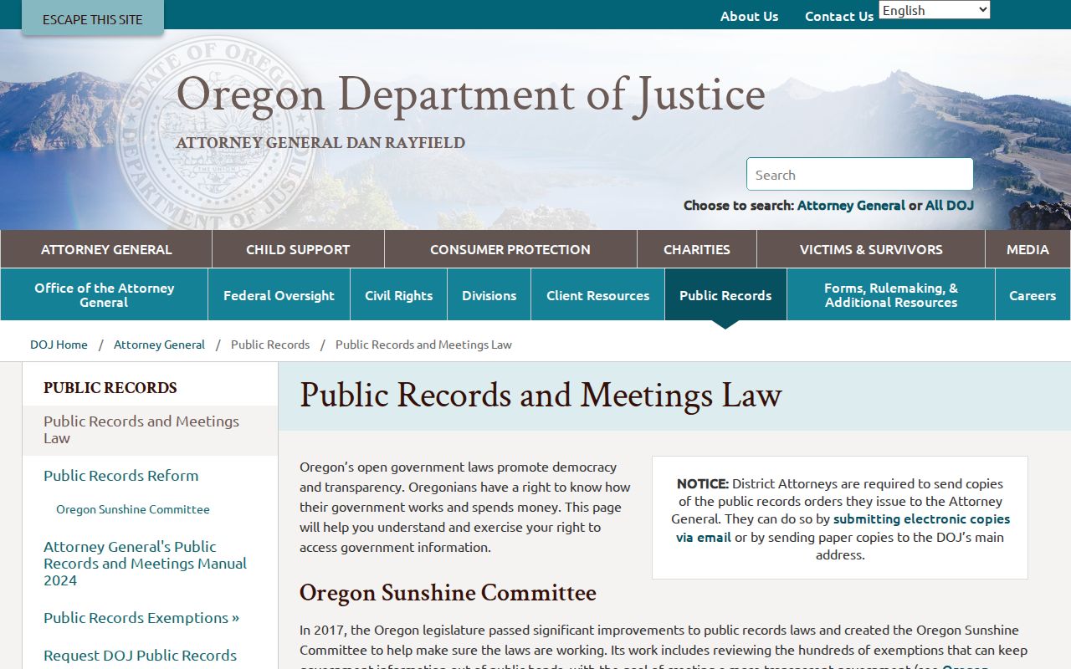Screen dimensions: 1071x669
Task: Select the Federal Oversight tab
Action: 279,294
